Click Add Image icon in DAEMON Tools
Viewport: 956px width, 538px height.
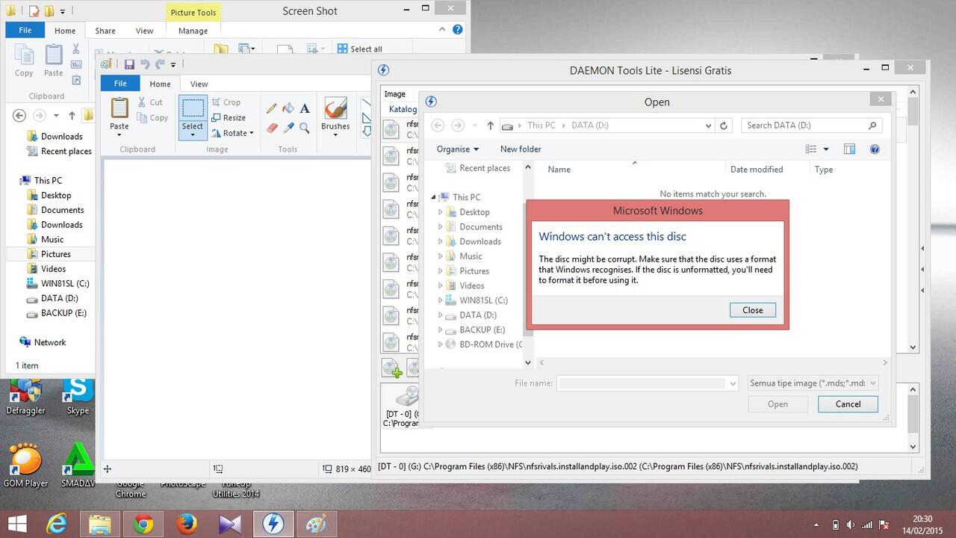coord(392,368)
